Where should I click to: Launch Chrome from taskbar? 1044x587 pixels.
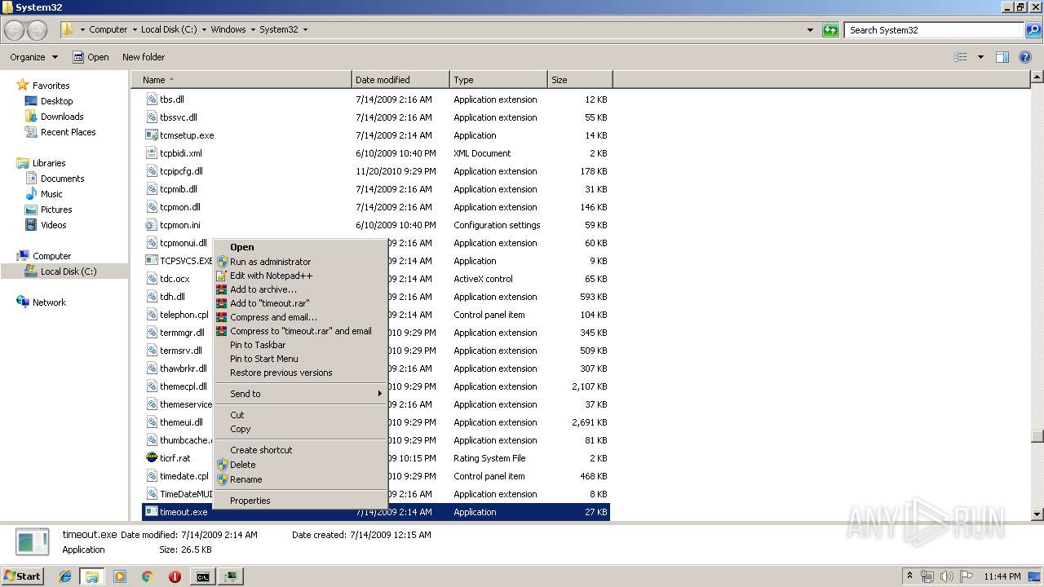click(147, 576)
